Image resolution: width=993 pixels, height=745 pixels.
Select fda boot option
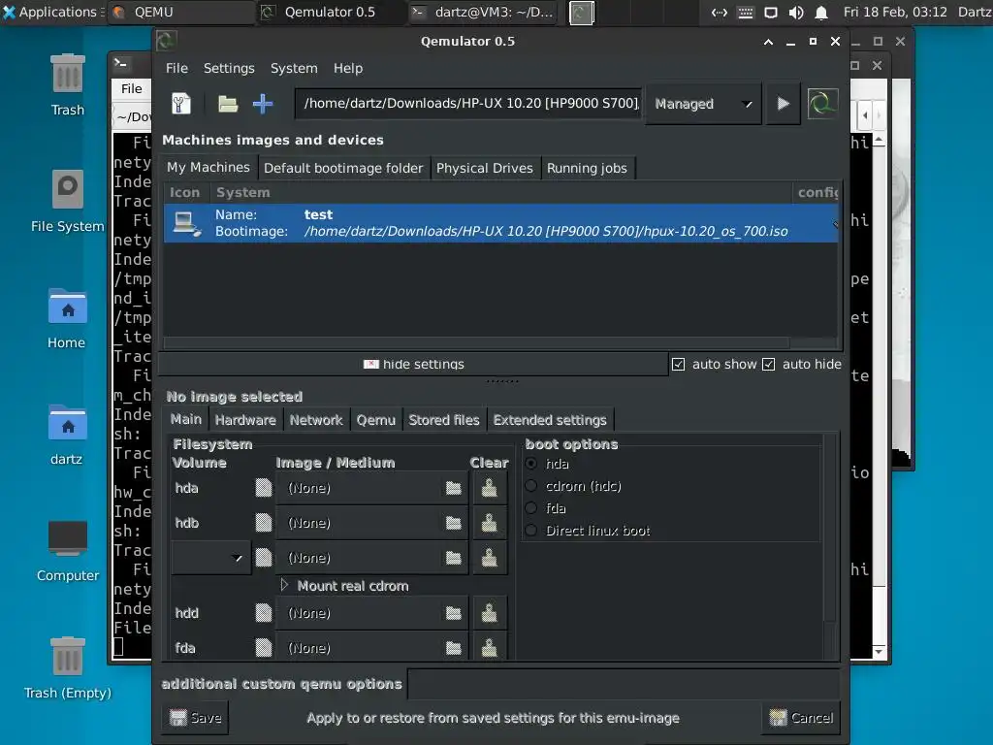point(531,508)
